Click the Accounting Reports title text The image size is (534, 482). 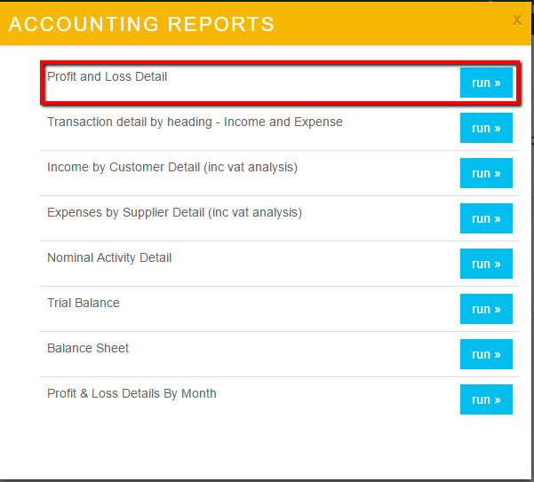tap(141, 24)
